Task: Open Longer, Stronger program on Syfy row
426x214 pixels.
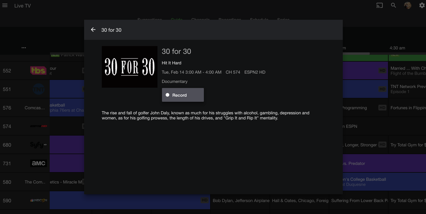Action: click(365, 145)
